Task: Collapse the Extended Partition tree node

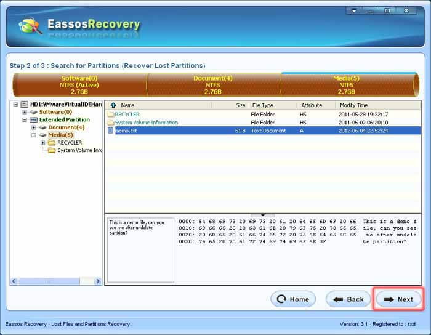Action: click(25, 120)
